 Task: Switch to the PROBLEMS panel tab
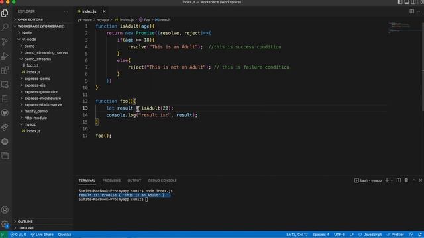click(111, 180)
